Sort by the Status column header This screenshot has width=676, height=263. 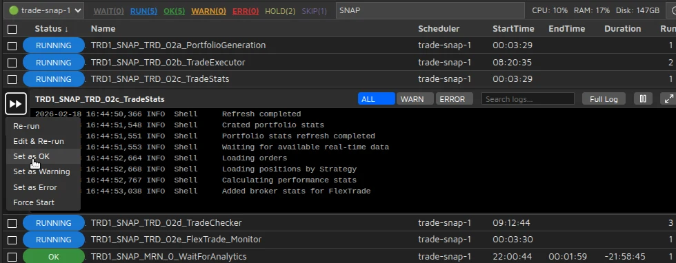click(x=51, y=29)
